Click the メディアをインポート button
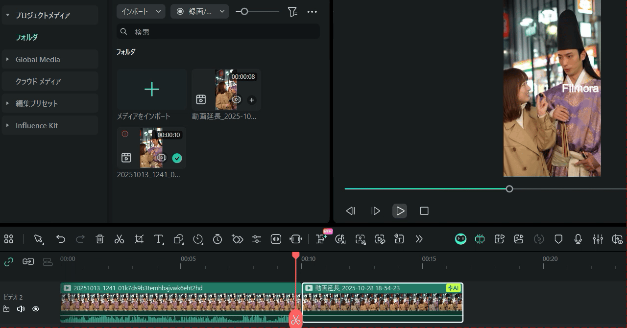The image size is (627, 328). (x=151, y=90)
